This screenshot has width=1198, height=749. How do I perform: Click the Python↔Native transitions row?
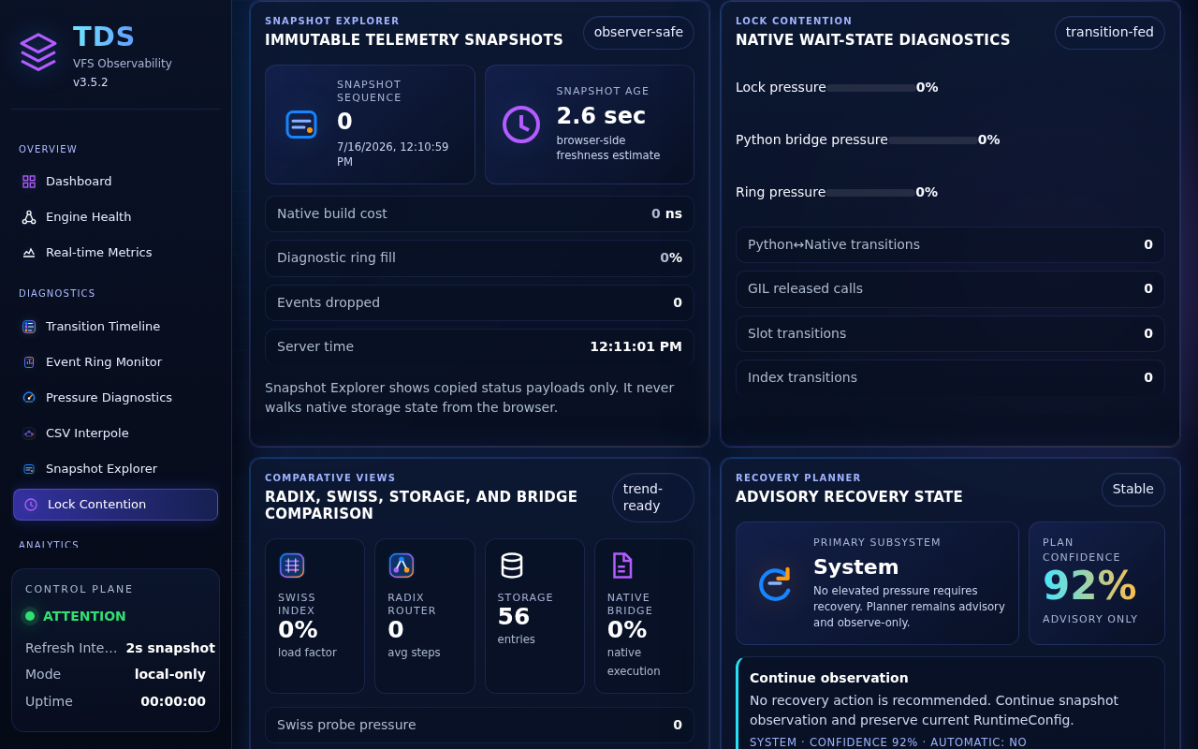950,244
